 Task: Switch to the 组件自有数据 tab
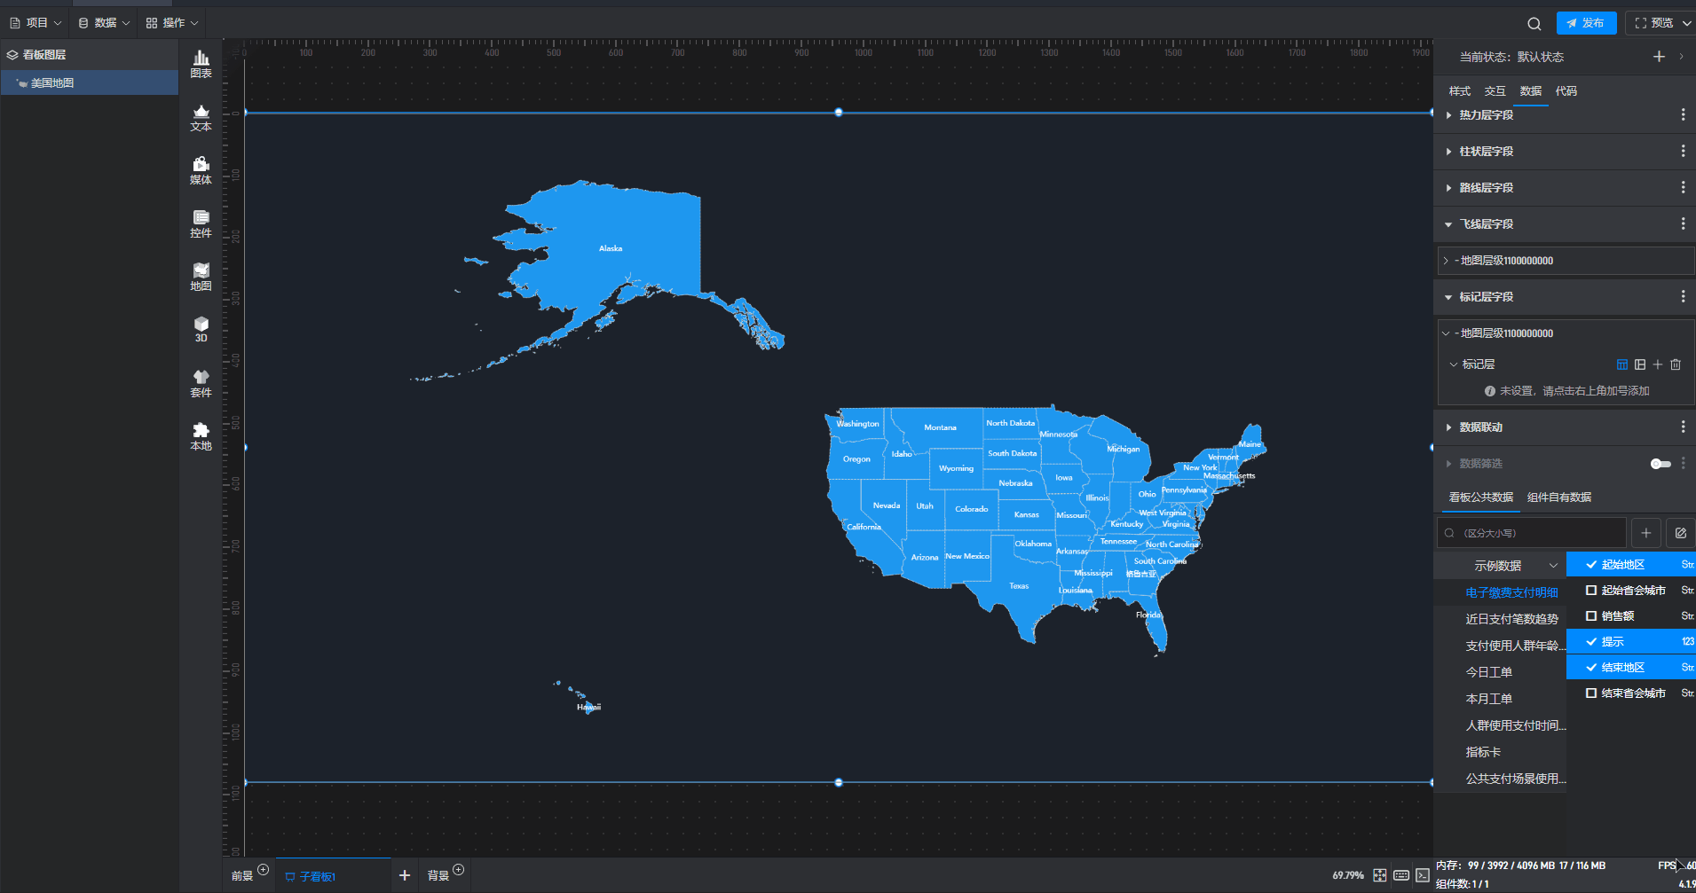pyautogui.click(x=1558, y=497)
